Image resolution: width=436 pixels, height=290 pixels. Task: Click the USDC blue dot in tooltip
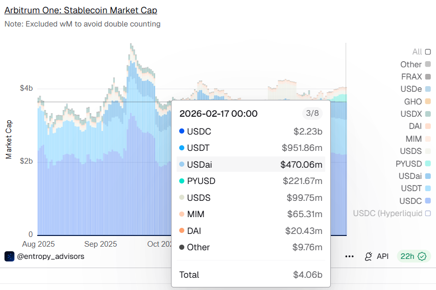pos(182,131)
